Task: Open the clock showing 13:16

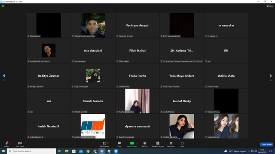Action: coord(263,151)
